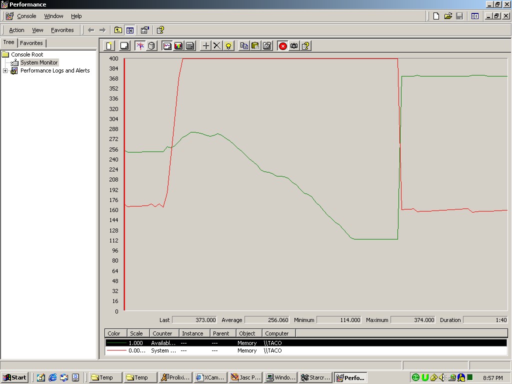This screenshot has height=384, width=512.
Task: Click the Maximum value field 374.000
Action: tap(413, 320)
